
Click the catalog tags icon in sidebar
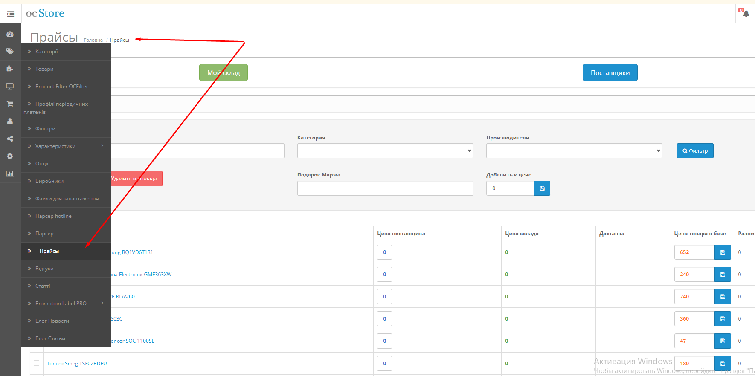[x=10, y=52]
